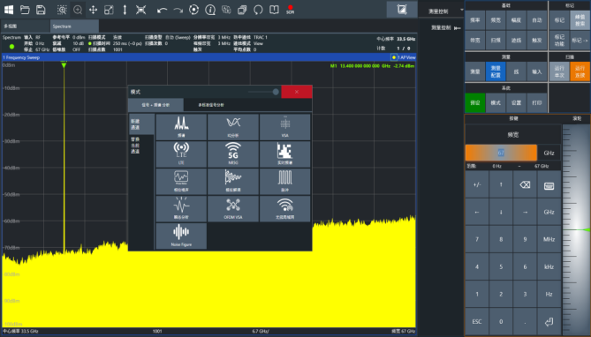Click the redo arrow toolbar icon
The image size is (591, 337).
coord(178,10)
